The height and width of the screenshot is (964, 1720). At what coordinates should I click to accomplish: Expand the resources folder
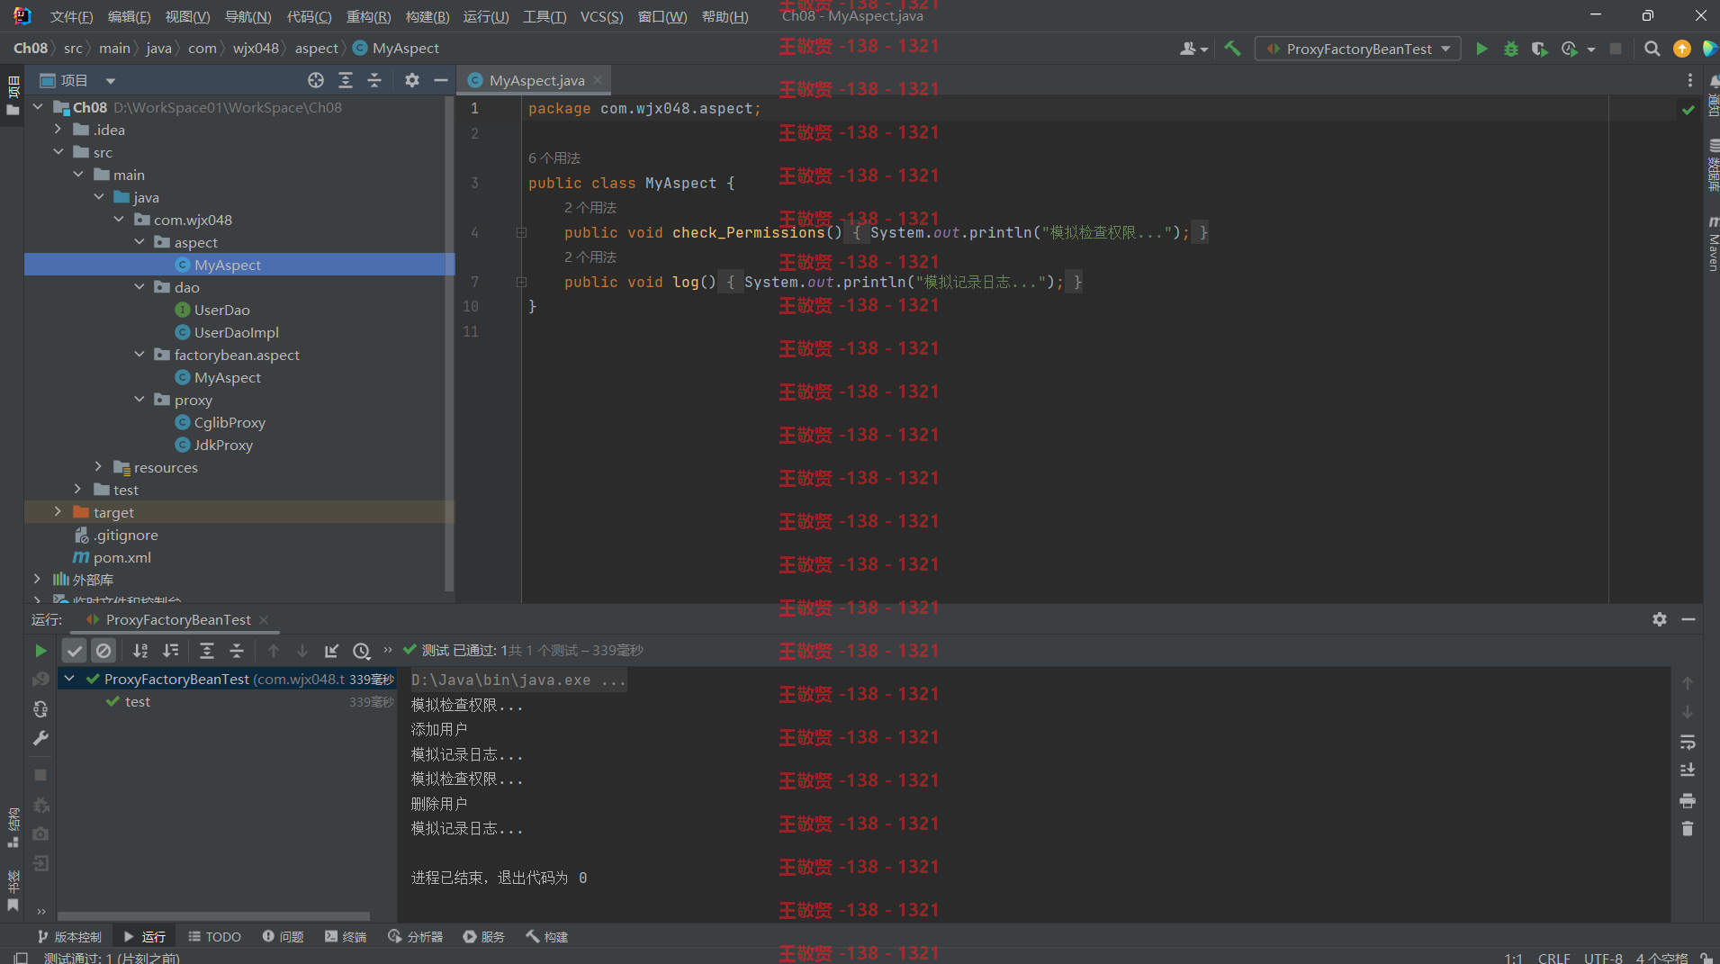98,467
